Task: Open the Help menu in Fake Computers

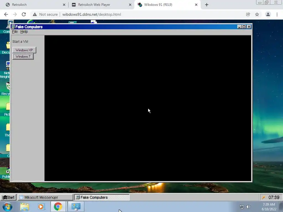Action: pos(24,31)
